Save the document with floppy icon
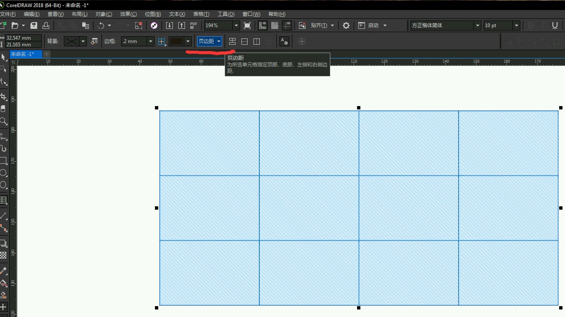 (34, 25)
